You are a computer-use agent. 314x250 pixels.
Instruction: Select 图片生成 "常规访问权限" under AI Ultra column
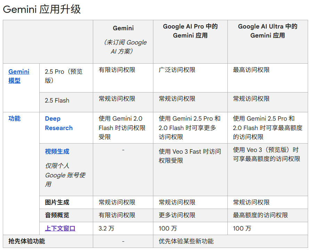tap(251, 202)
